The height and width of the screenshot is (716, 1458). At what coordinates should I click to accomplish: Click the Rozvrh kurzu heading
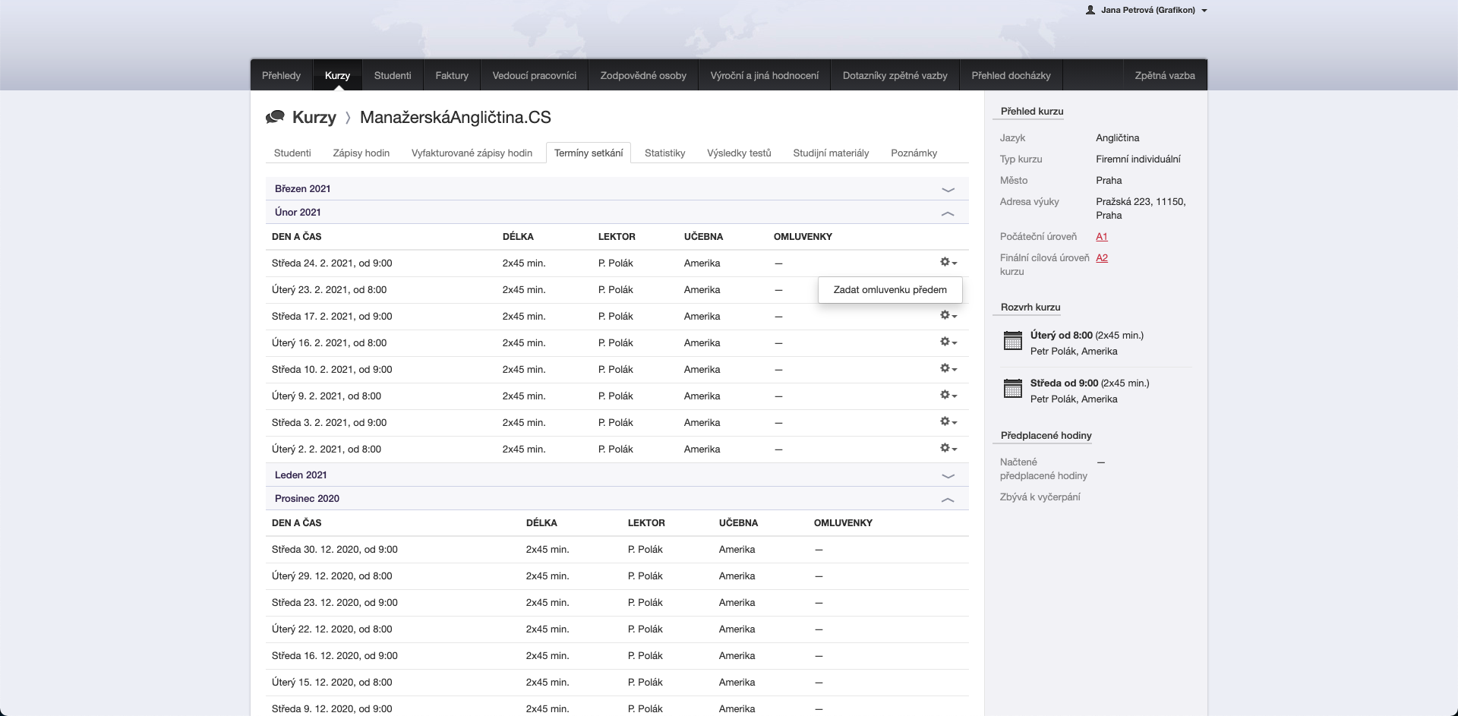pos(1030,307)
